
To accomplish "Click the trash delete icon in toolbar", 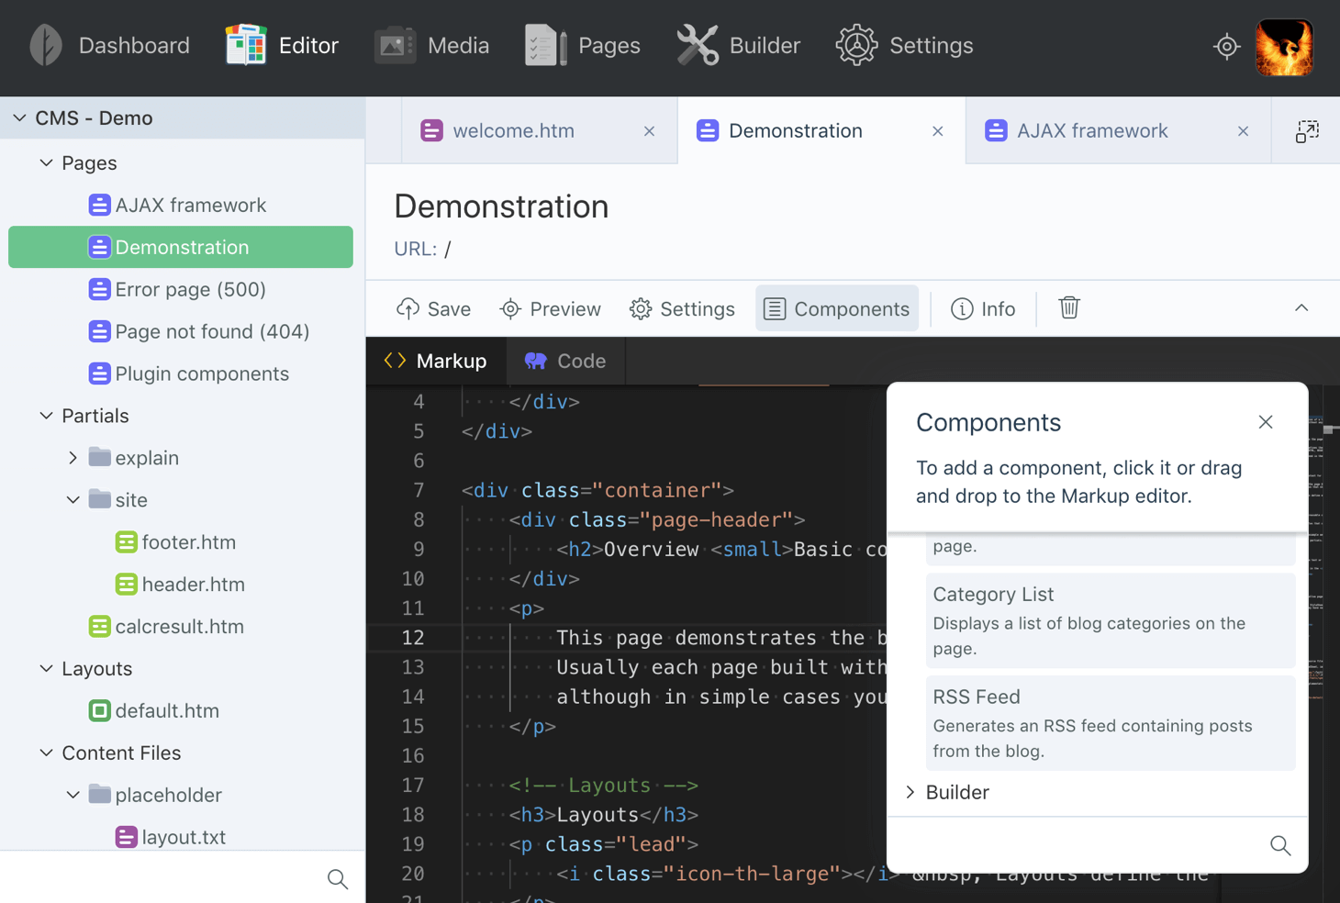I will pyautogui.click(x=1068, y=308).
